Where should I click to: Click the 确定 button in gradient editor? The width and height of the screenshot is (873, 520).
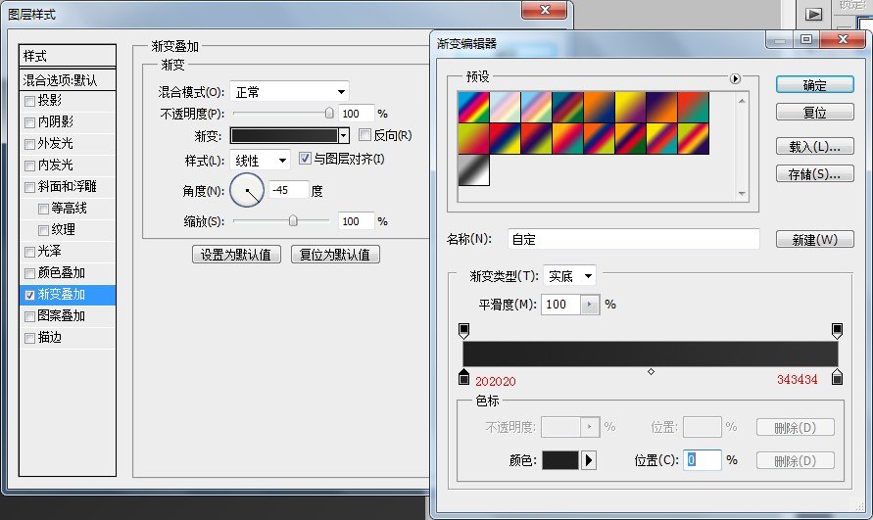point(814,84)
